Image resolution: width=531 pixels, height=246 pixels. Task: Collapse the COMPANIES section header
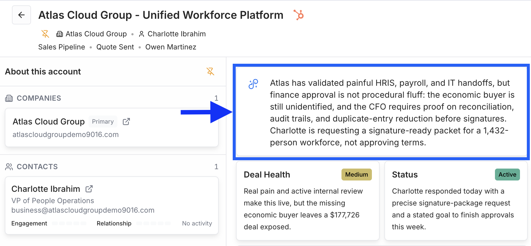[112, 98]
